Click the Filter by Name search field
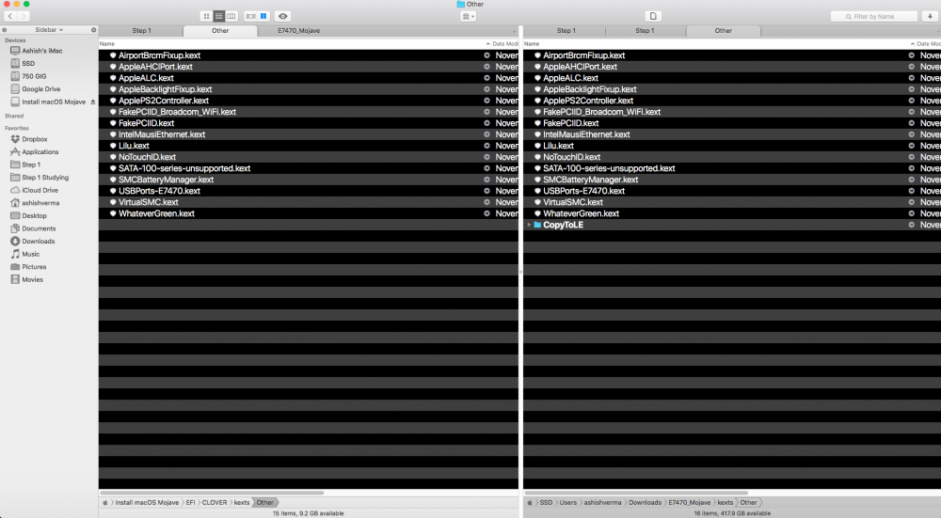This screenshot has width=941, height=518. coord(873,16)
